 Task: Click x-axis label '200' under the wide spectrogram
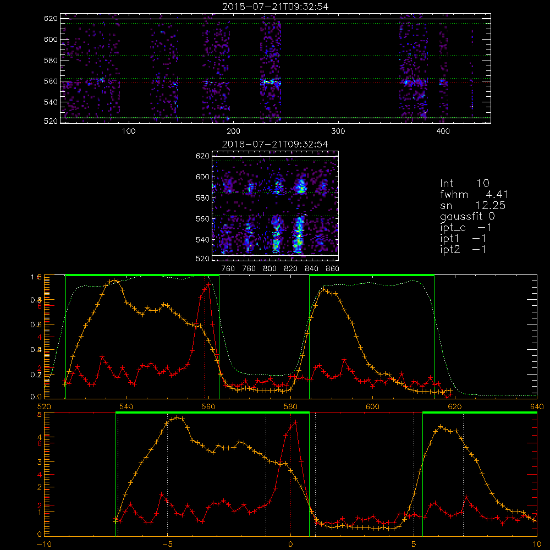233,131
